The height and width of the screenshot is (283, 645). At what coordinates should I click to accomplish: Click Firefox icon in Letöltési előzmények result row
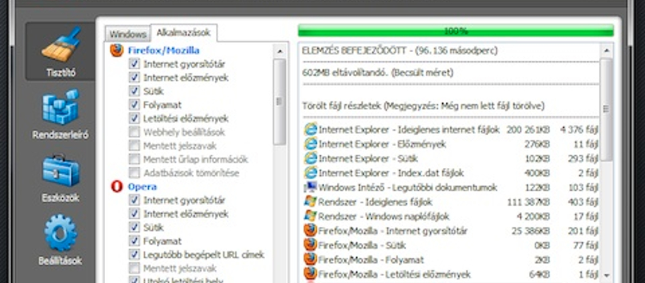(x=311, y=274)
